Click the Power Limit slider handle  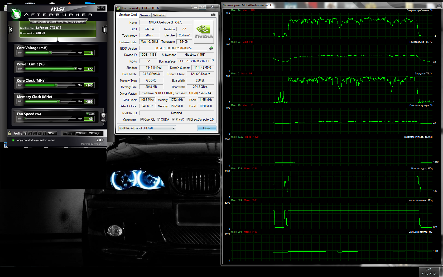pyautogui.click(x=75, y=69)
